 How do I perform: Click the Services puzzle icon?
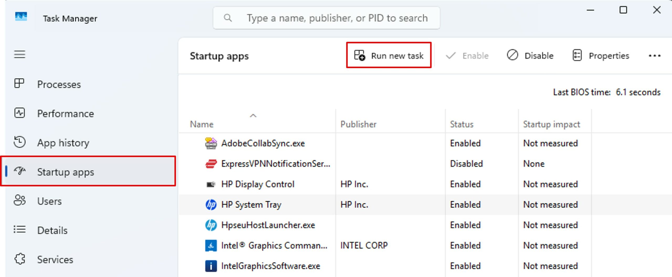pyautogui.click(x=20, y=259)
